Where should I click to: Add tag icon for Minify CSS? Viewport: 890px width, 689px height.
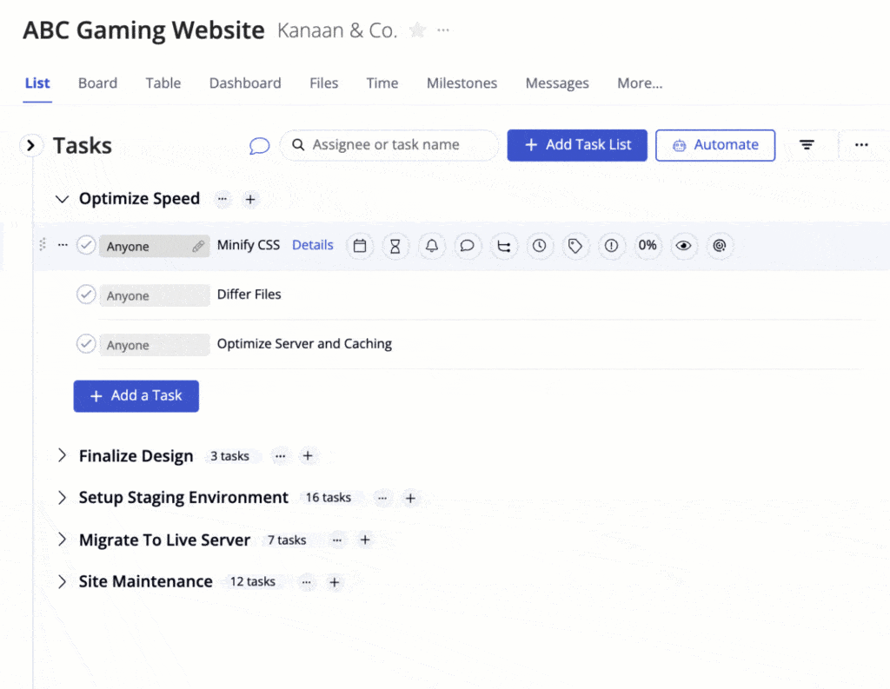pyautogui.click(x=575, y=246)
